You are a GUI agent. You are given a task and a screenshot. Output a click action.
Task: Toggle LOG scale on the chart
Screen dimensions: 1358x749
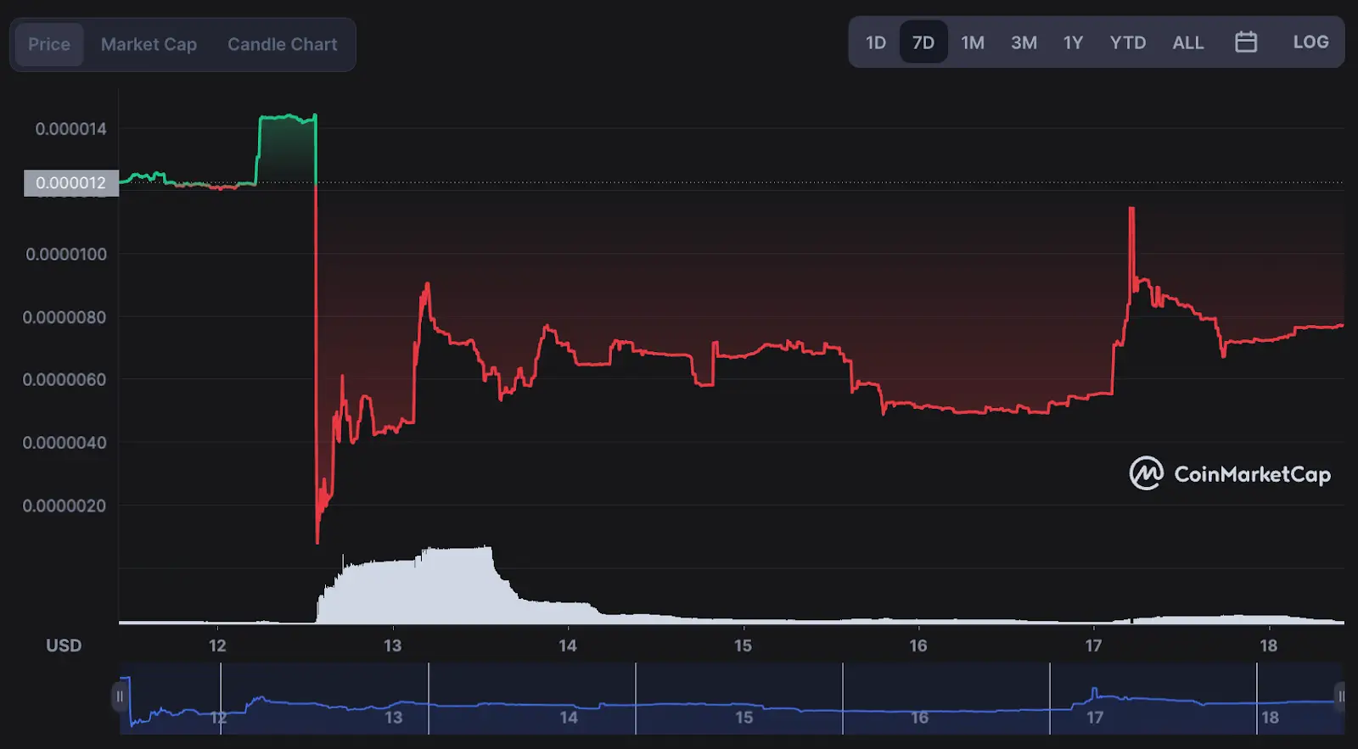1310,42
